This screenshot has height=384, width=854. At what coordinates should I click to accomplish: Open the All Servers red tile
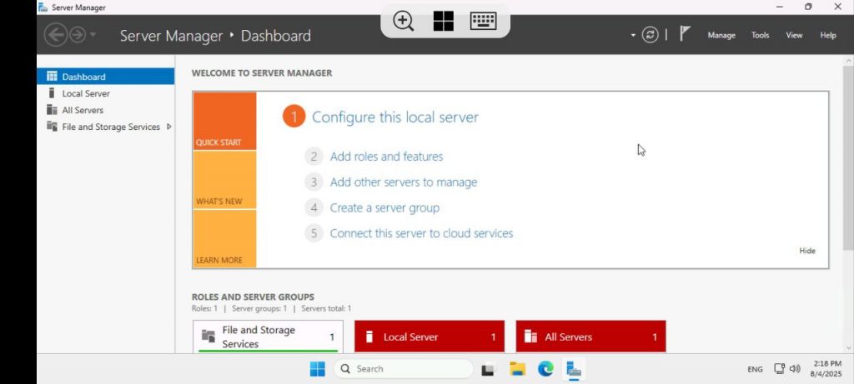pyautogui.click(x=591, y=337)
